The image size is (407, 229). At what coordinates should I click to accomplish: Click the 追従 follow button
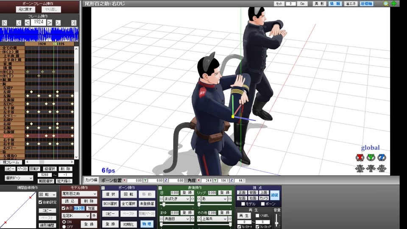coord(275,195)
